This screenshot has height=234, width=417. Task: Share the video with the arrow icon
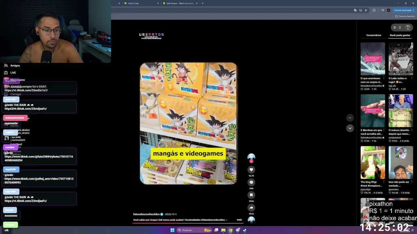point(251,208)
